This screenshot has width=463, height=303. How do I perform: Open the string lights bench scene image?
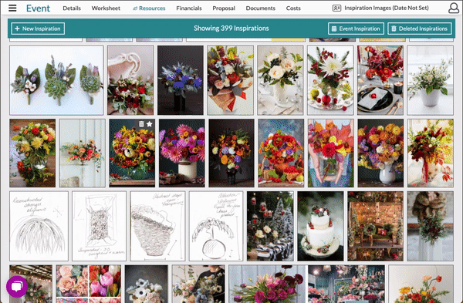375,226
